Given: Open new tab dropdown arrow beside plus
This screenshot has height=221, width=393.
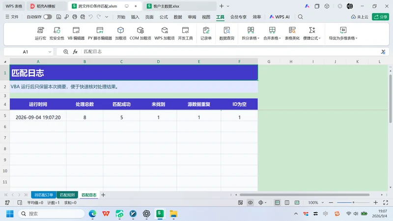Looking at the screenshot, I should (x=228, y=6).
